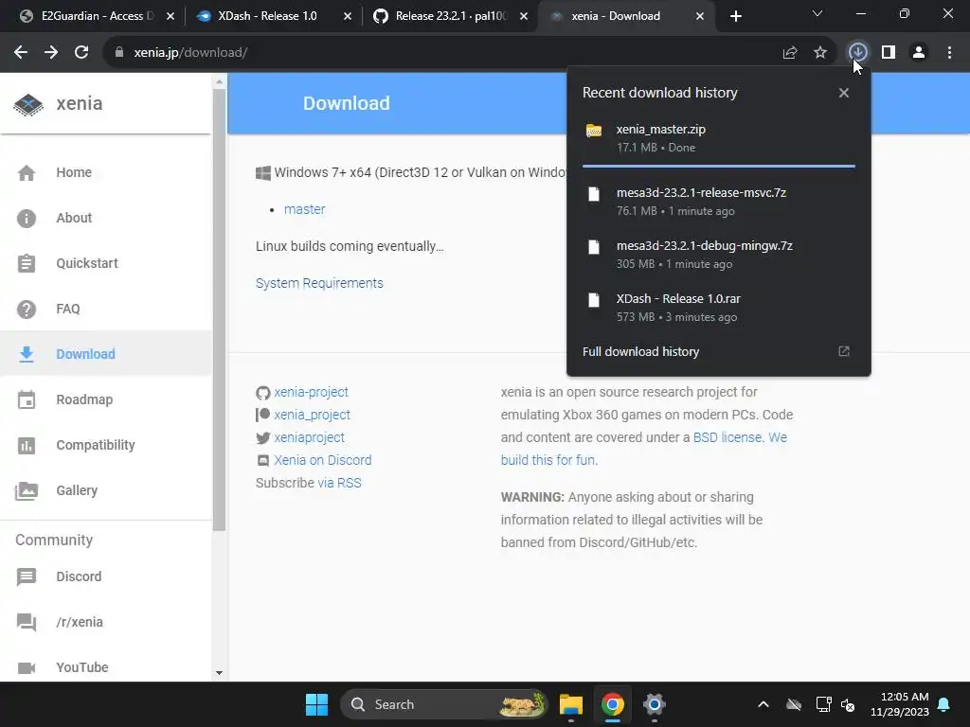Click the sidebar scroll down arrow
The image size is (970, 727).
coord(219,673)
